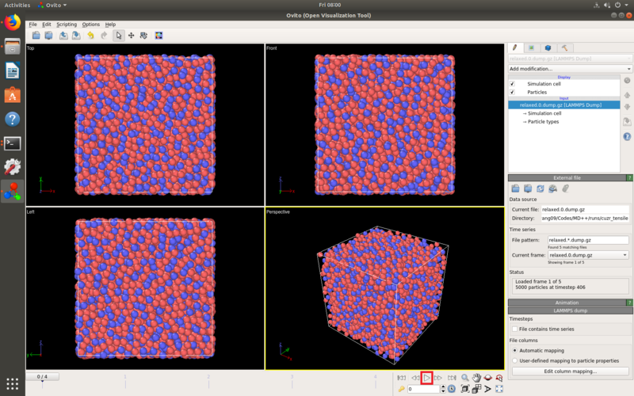Image resolution: width=634 pixels, height=396 pixels.
Task: Maximize the active viewport
Action: click(499, 389)
